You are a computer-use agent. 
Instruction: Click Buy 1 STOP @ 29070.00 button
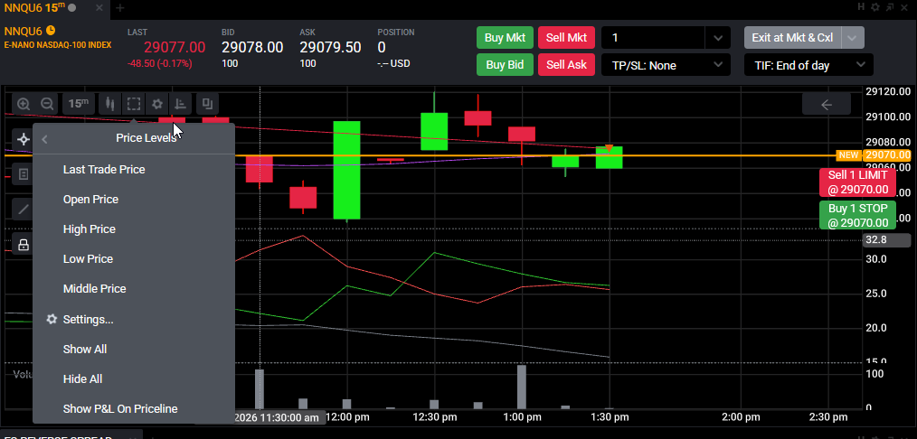pos(858,215)
